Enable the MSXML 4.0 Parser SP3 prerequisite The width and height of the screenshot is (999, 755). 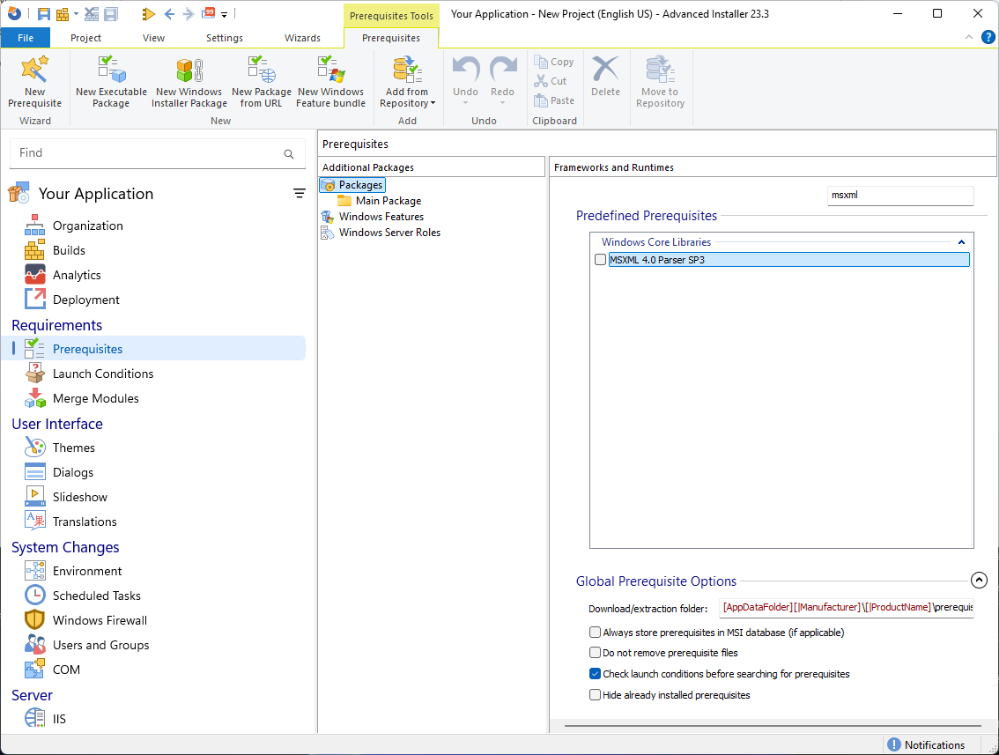[600, 259]
